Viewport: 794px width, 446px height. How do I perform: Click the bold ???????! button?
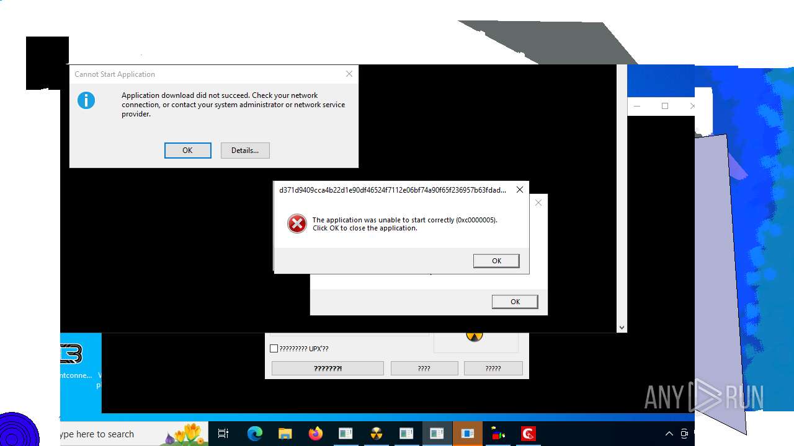click(x=328, y=369)
